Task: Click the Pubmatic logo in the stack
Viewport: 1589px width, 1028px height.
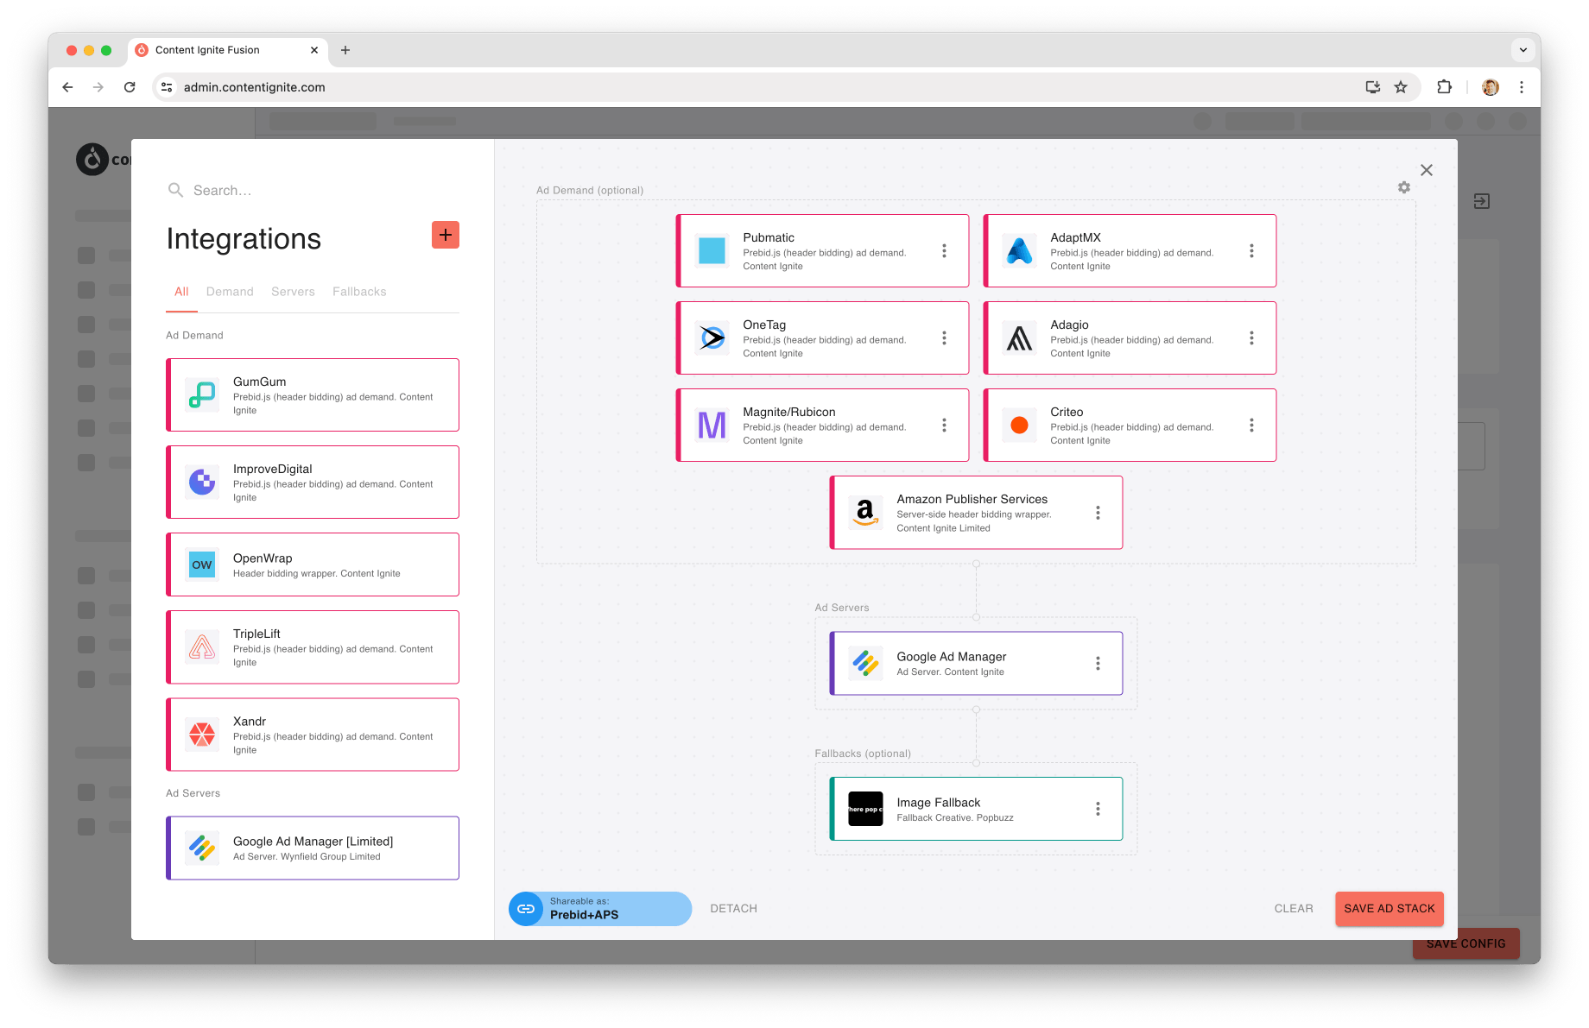Action: click(x=712, y=250)
